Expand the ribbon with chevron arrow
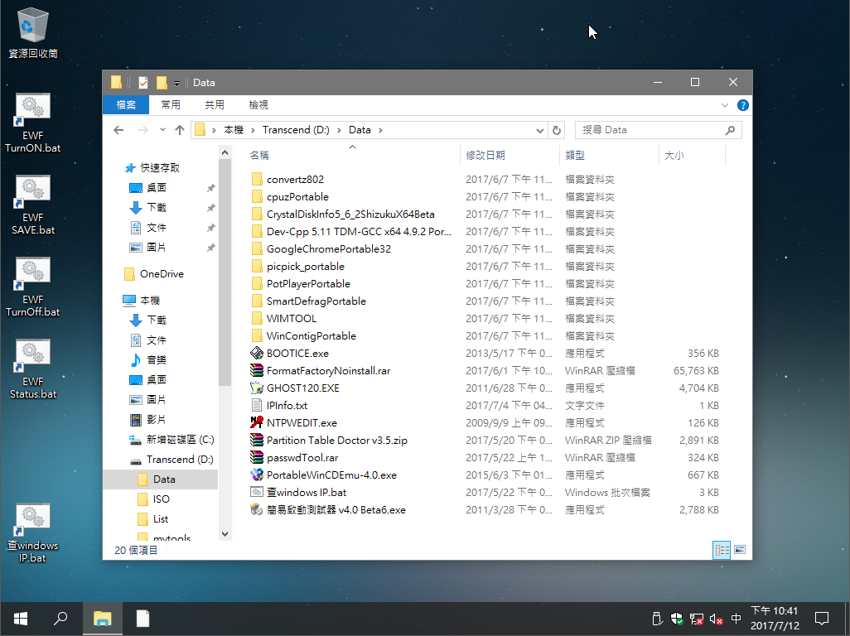The height and width of the screenshot is (636, 850). (x=726, y=105)
